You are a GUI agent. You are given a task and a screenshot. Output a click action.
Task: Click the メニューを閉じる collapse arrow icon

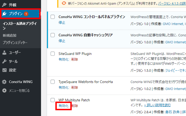click(4, 90)
